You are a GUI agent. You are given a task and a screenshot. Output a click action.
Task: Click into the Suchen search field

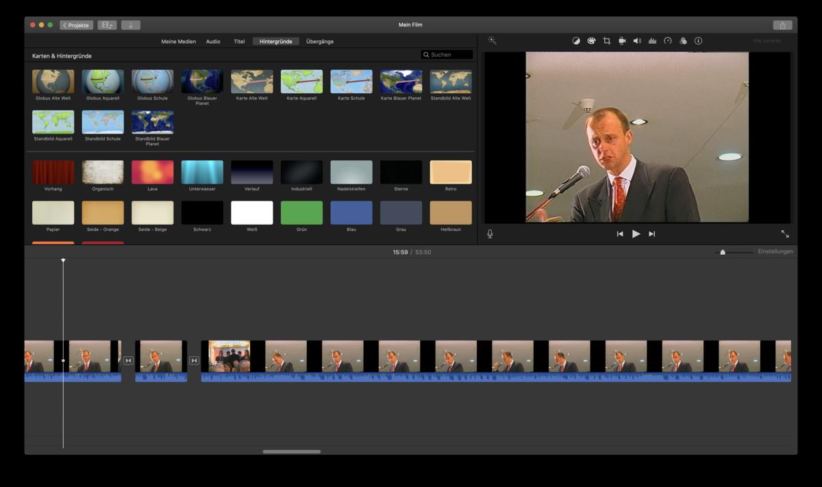click(447, 55)
